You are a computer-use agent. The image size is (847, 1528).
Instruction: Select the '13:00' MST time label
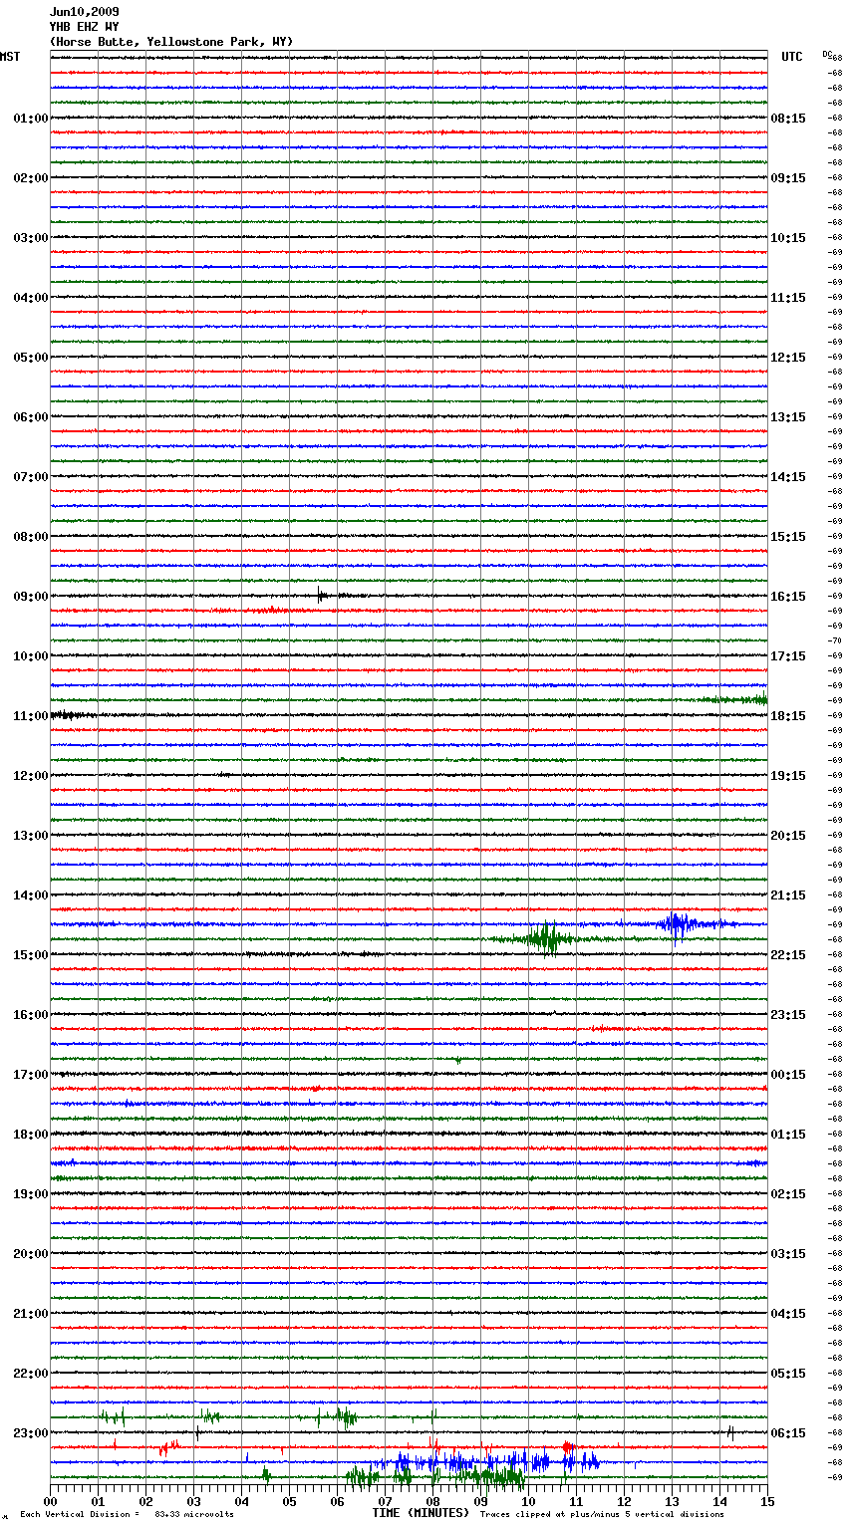(31, 836)
